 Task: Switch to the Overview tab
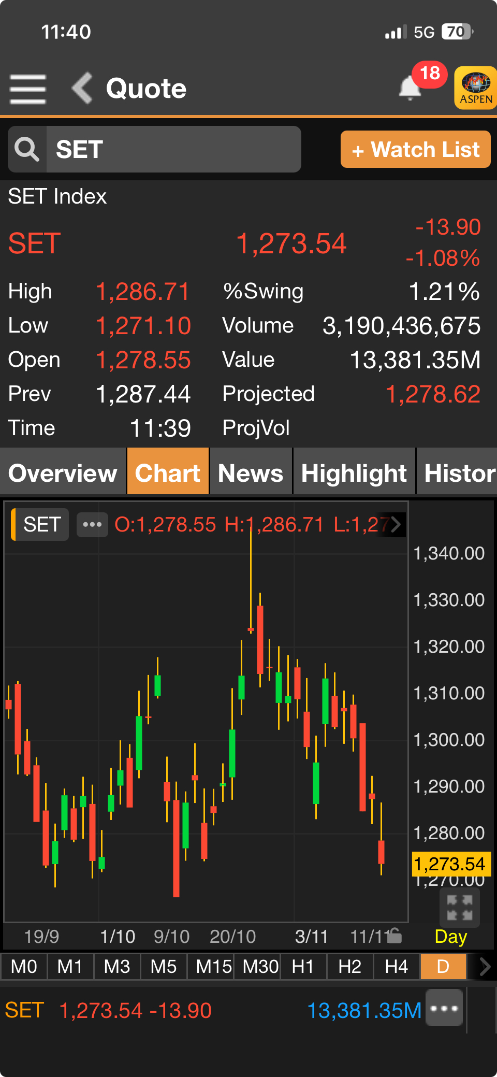click(63, 473)
